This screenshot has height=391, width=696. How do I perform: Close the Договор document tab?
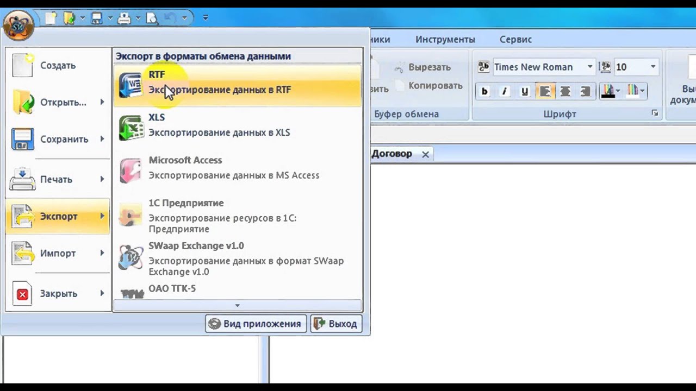pyautogui.click(x=425, y=154)
